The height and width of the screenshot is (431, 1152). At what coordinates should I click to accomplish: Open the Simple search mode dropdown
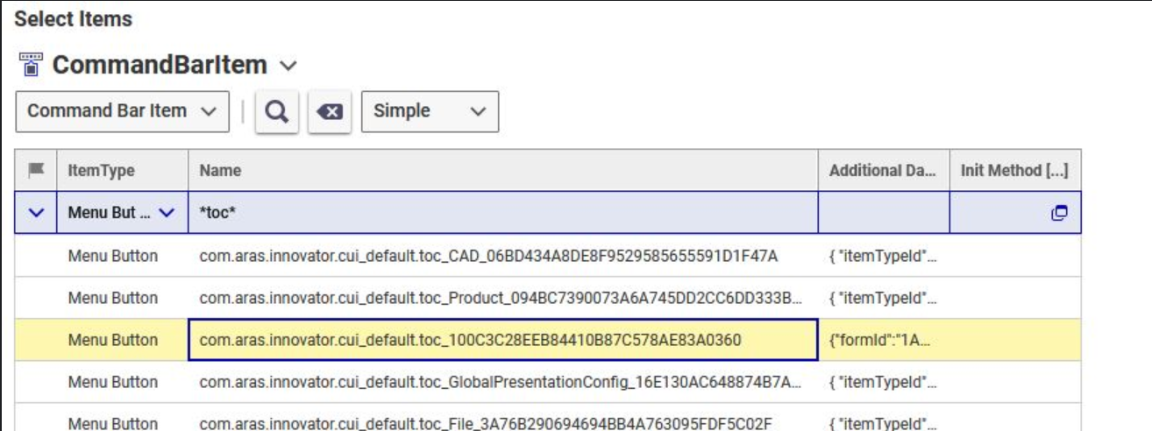point(430,111)
